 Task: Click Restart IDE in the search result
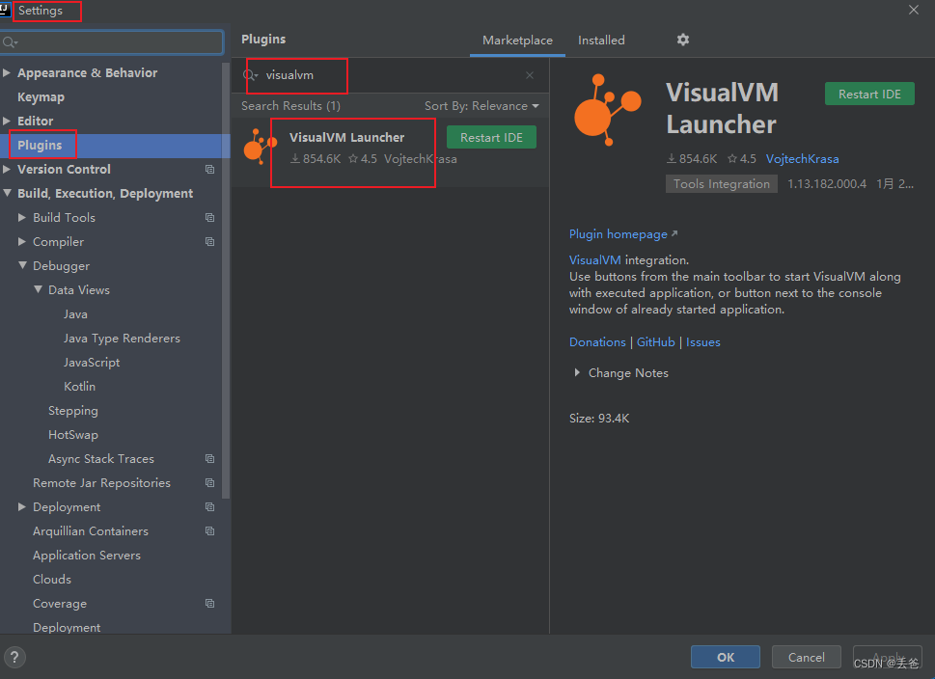pyautogui.click(x=491, y=138)
